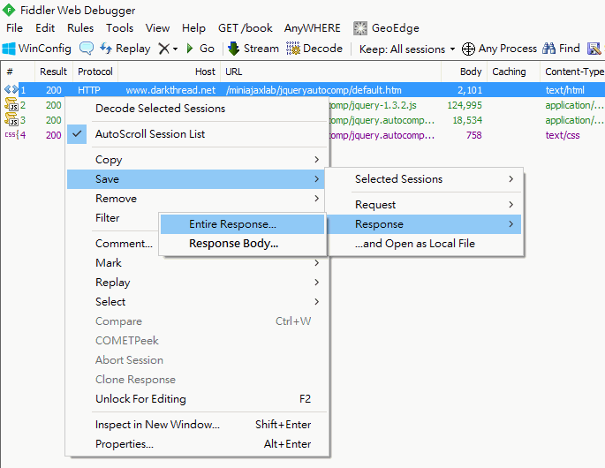The width and height of the screenshot is (605, 468).
Task: Sort sessions by Body column header
Action: [465, 72]
